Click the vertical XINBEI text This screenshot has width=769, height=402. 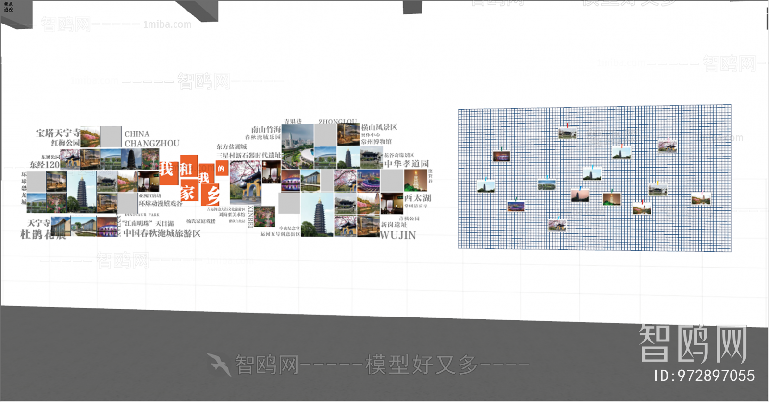click(x=250, y=217)
